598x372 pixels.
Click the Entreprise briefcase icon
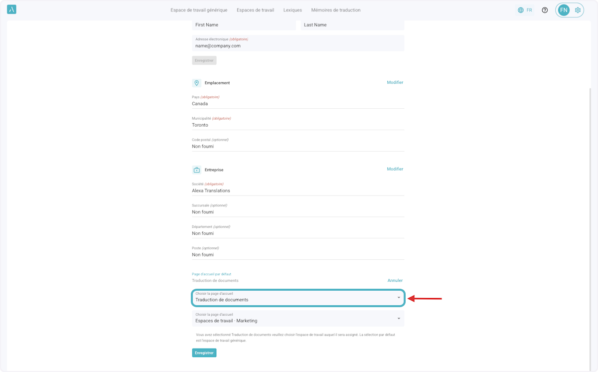(x=196, y=170)
